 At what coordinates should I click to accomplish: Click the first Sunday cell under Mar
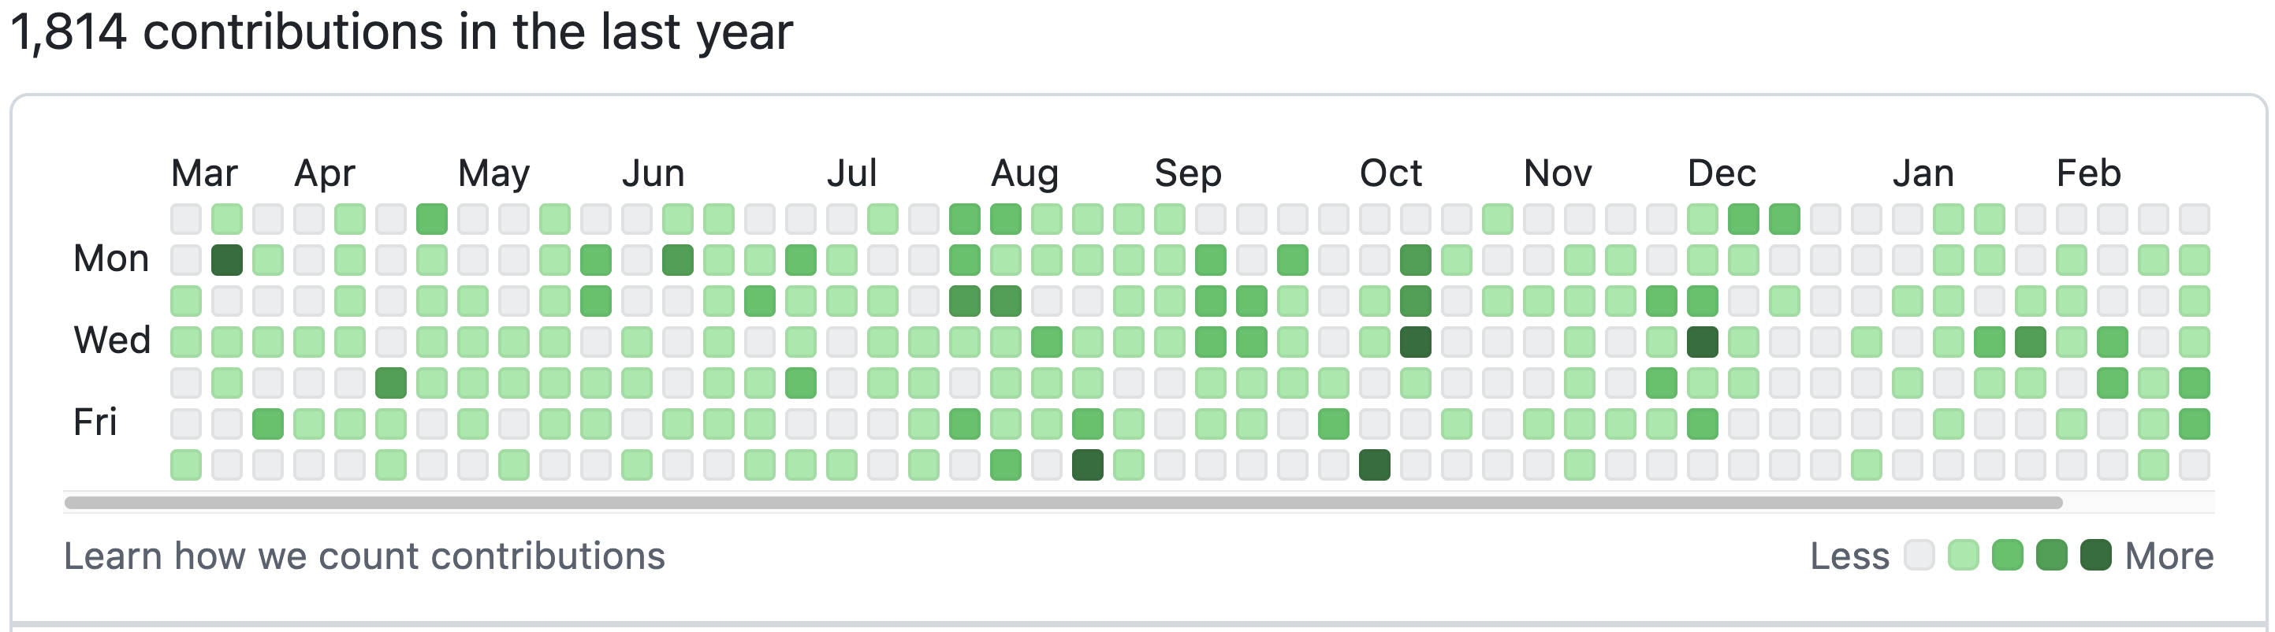[186, 219]
